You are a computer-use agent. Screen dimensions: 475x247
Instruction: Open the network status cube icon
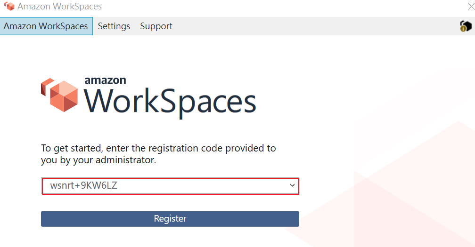[466, 26]
